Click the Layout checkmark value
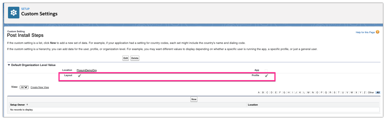This screenshot has height=120, width=386. pos(79,75)
